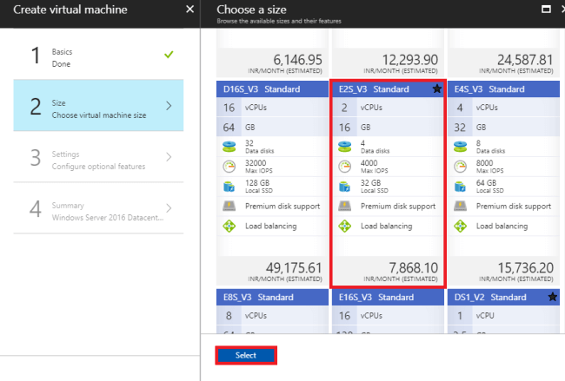
Task: Click the Select button
Action: 246,355
